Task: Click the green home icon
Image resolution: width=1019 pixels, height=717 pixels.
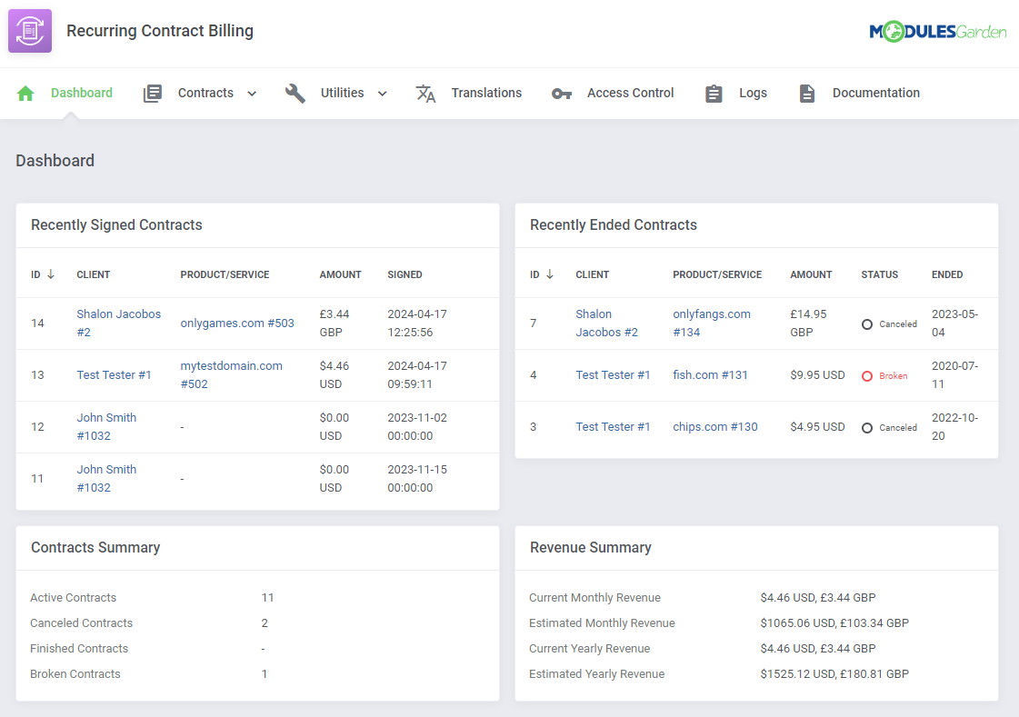Action: [25, 94]
